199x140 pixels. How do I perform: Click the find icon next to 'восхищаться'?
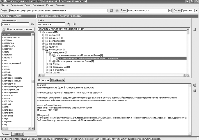click(x=68, y=24)
